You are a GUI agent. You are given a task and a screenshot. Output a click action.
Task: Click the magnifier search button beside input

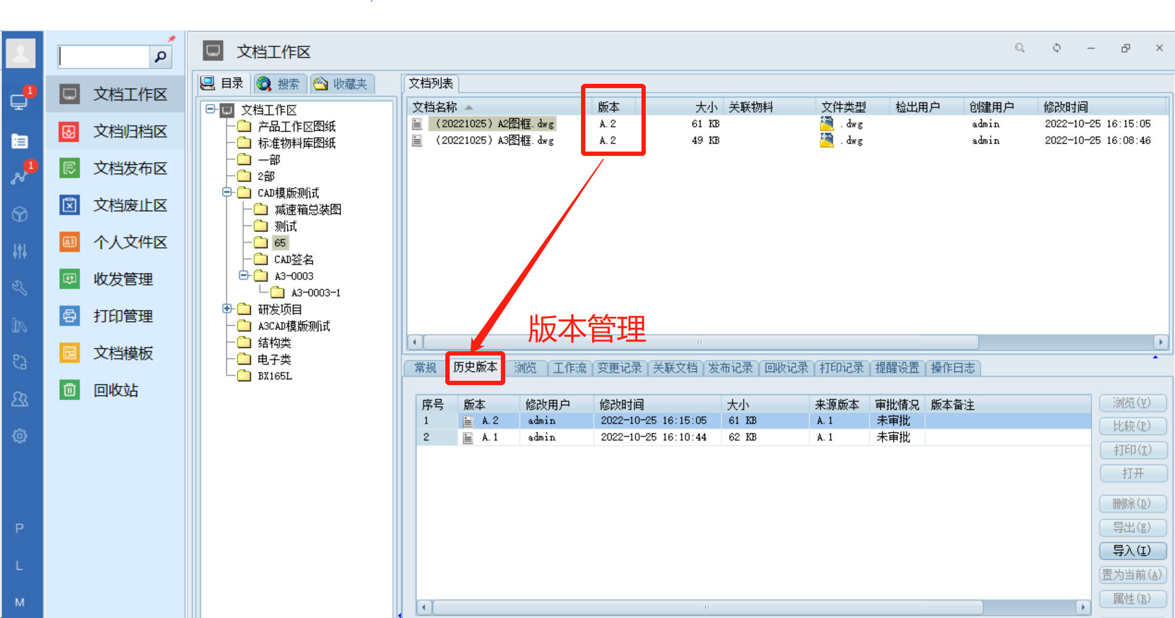[x=160, y=57]
